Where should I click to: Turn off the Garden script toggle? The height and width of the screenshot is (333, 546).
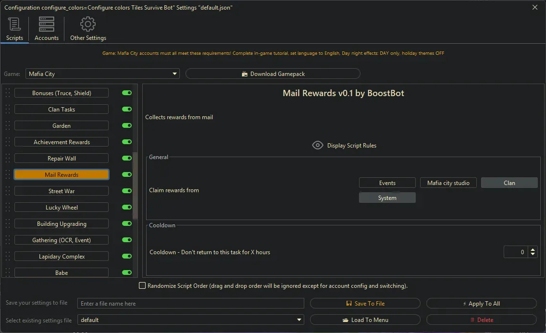click(126, 125)
